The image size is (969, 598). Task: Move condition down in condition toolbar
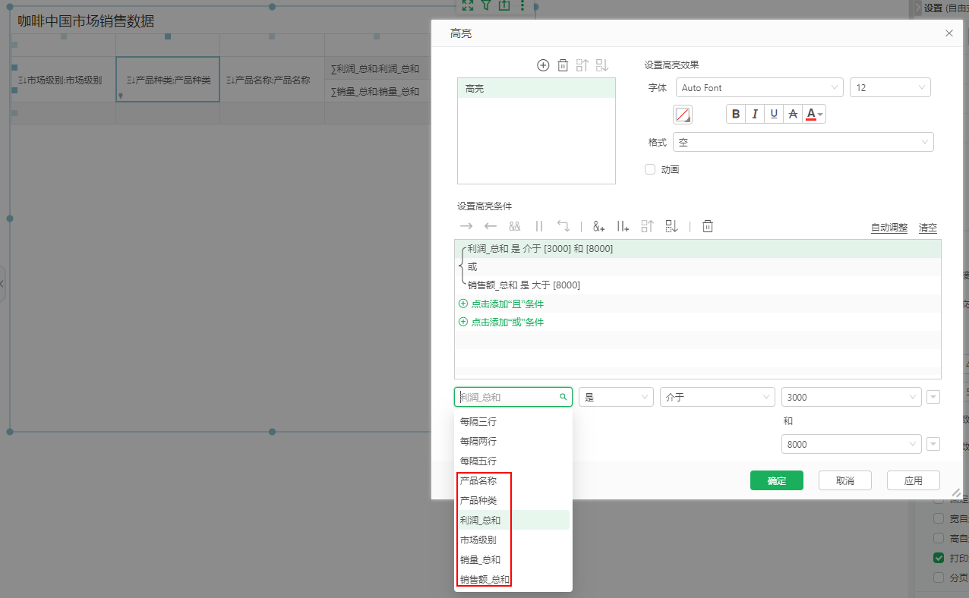671,226
